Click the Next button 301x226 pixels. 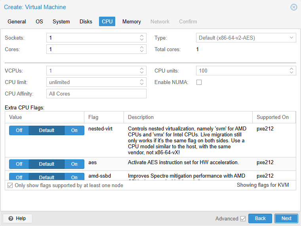coord(286,218)
